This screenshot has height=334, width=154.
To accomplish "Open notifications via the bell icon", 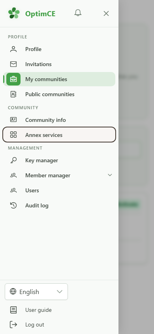I will (78, 13).
